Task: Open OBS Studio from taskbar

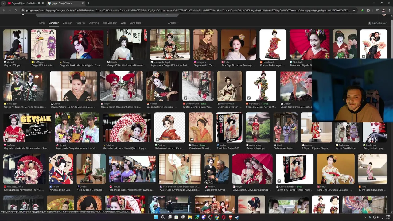Action: click(x=210, y=217)
